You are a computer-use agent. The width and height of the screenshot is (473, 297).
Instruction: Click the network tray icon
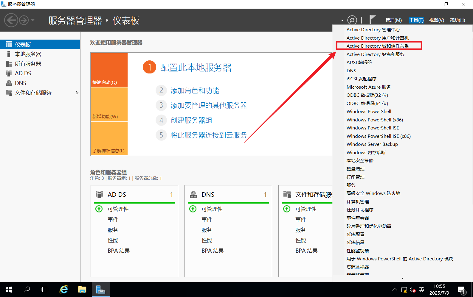tap(404, 290)
